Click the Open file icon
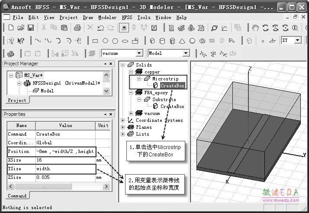The height and width of the screenshot is (213, 309). click(x=21, y=28)
